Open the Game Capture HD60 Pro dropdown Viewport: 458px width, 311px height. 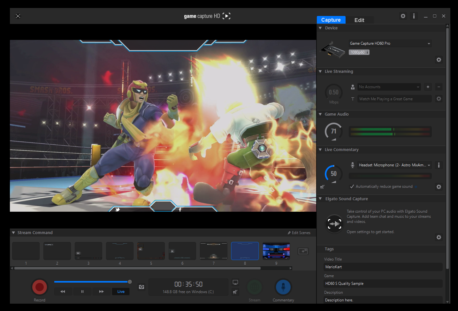point(390,43)
